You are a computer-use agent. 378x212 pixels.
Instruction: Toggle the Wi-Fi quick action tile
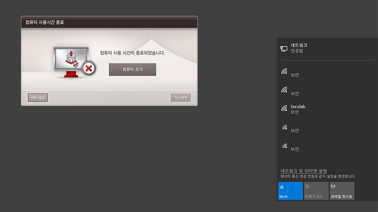[290, 191]
